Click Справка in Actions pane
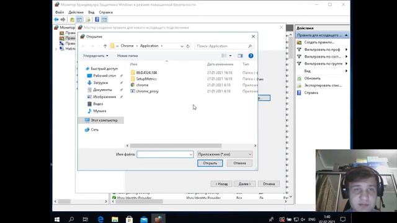 (x=311, y=93)
